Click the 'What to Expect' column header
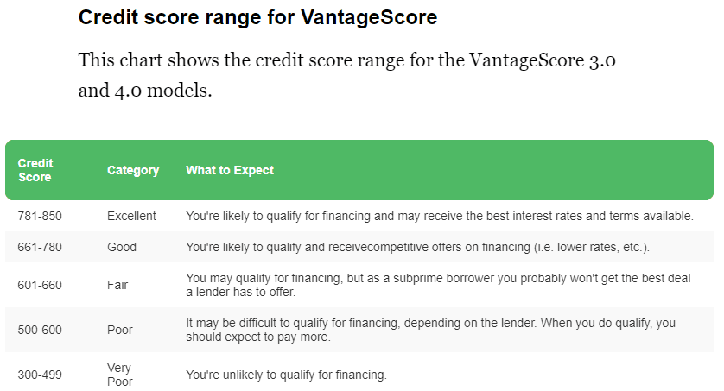The width and height of the screenshot is (724, 391). click(x=230, y=170)
